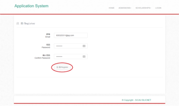This screenshot has height=106, width=179.
Task: Expand the ADMISSIONS dropdown arrow
Action: pos(131,8)
